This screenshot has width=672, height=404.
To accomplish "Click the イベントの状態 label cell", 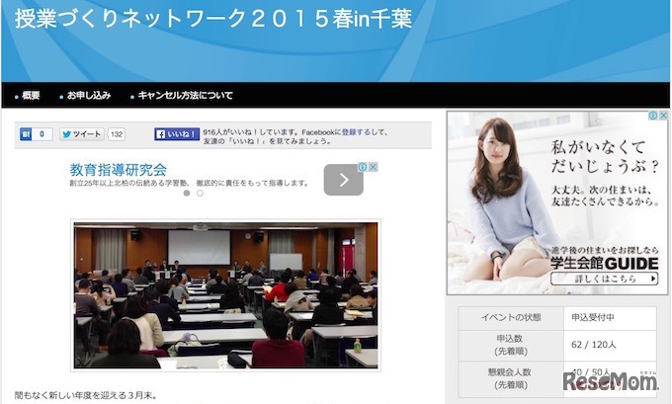I will (x=511, y=318).
